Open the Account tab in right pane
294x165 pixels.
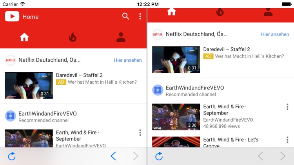pos(268,12)
